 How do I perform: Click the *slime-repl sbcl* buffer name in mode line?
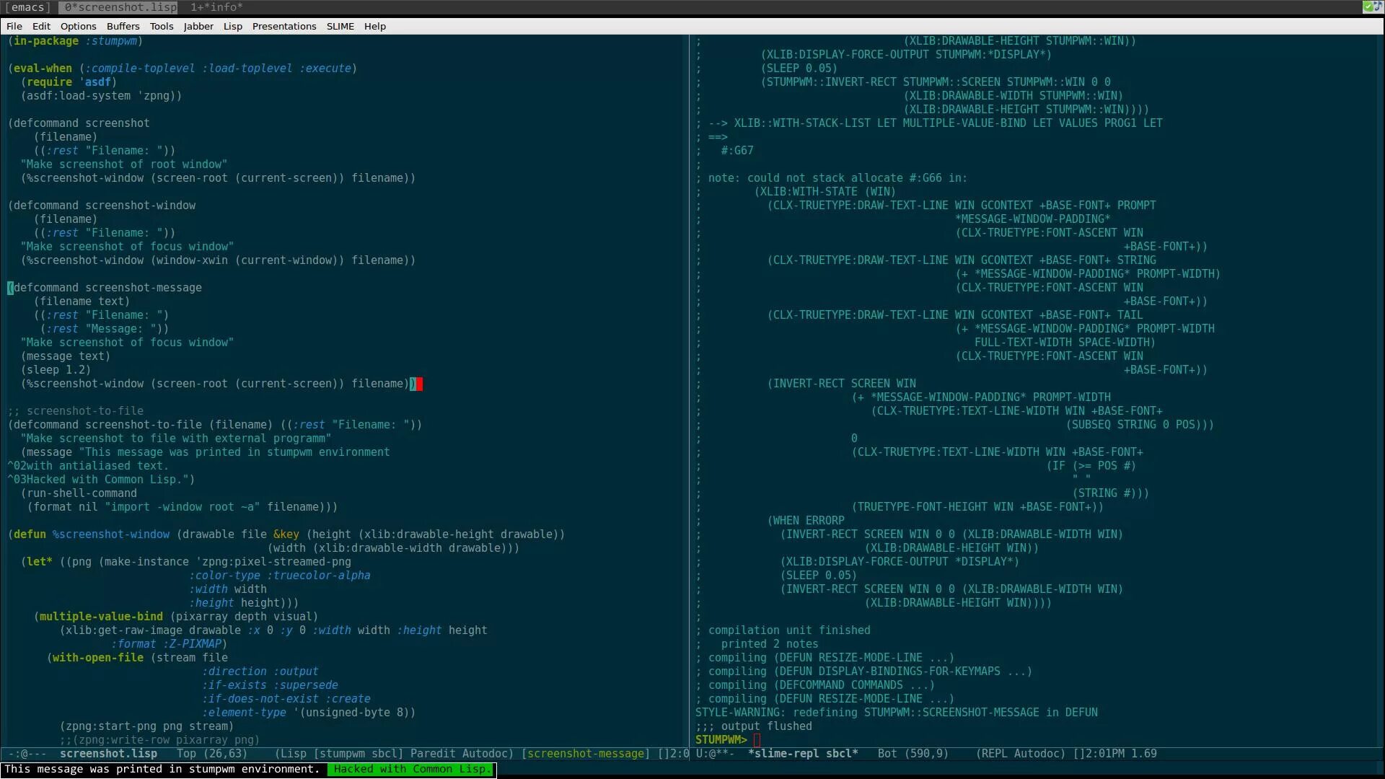coord(802,754)
